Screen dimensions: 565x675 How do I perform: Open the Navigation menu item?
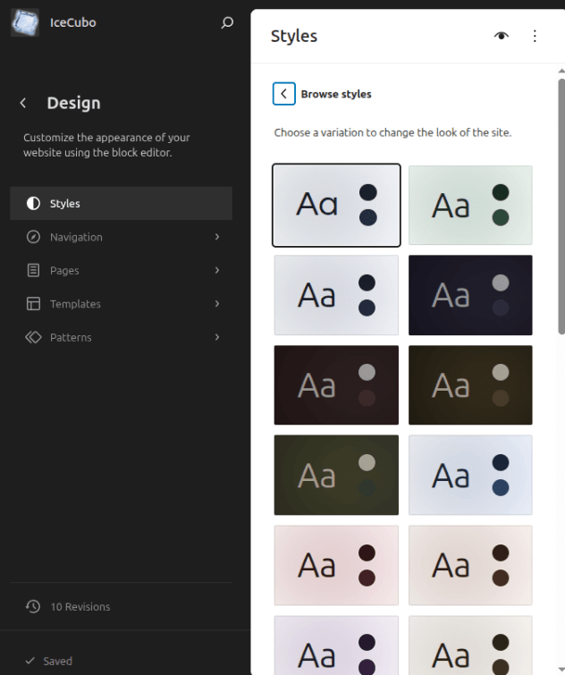(121, 237)
